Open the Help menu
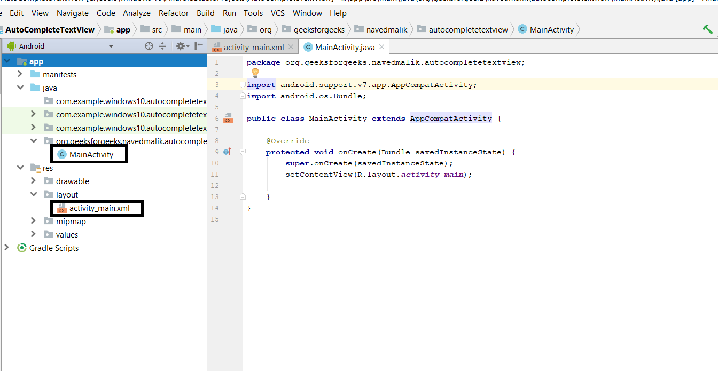This screenshot has width=718, height=371. [x=338, y=13]
